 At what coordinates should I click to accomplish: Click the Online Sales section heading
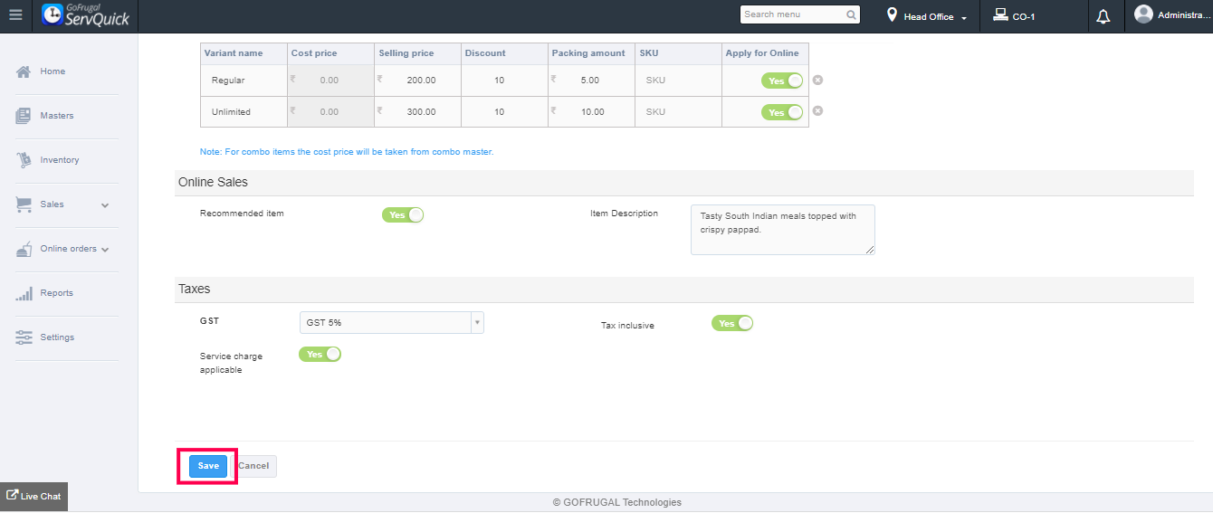click(x=213, y=182)
